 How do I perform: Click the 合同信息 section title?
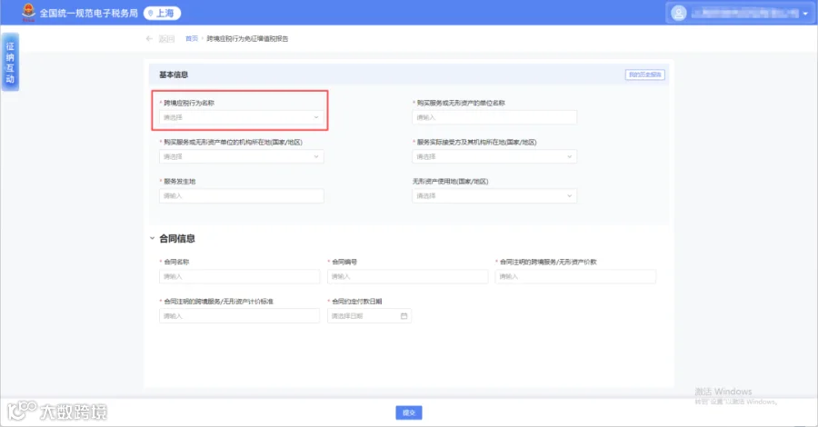click(177, 238)
